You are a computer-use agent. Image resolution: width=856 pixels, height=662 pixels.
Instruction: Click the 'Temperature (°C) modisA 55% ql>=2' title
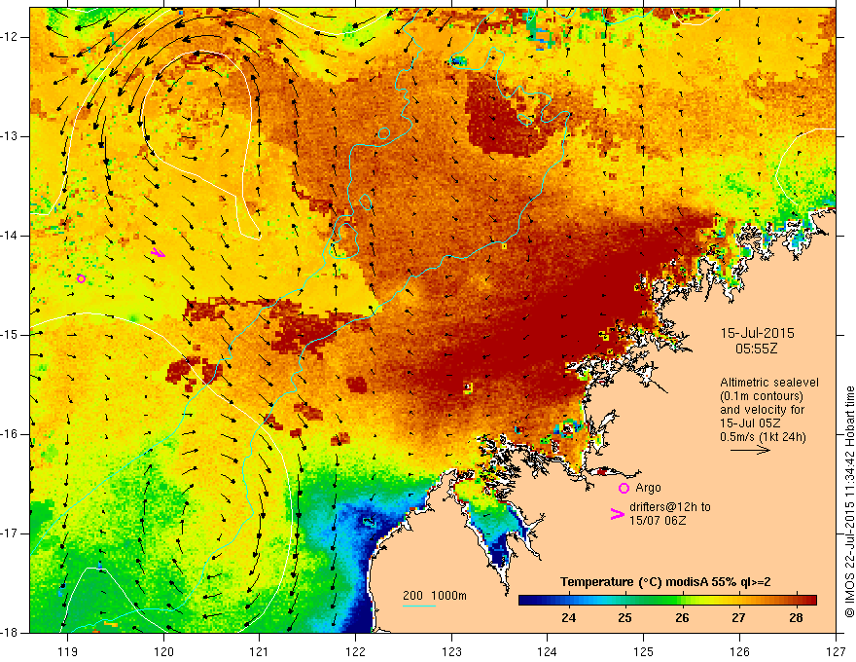(x=665, y=582)
